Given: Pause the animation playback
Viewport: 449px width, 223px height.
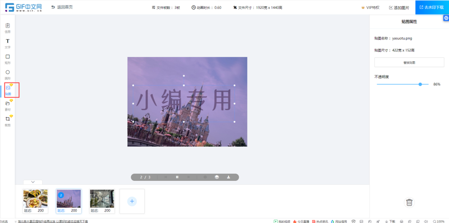Looking at the screenshot, I should (177, 177).
